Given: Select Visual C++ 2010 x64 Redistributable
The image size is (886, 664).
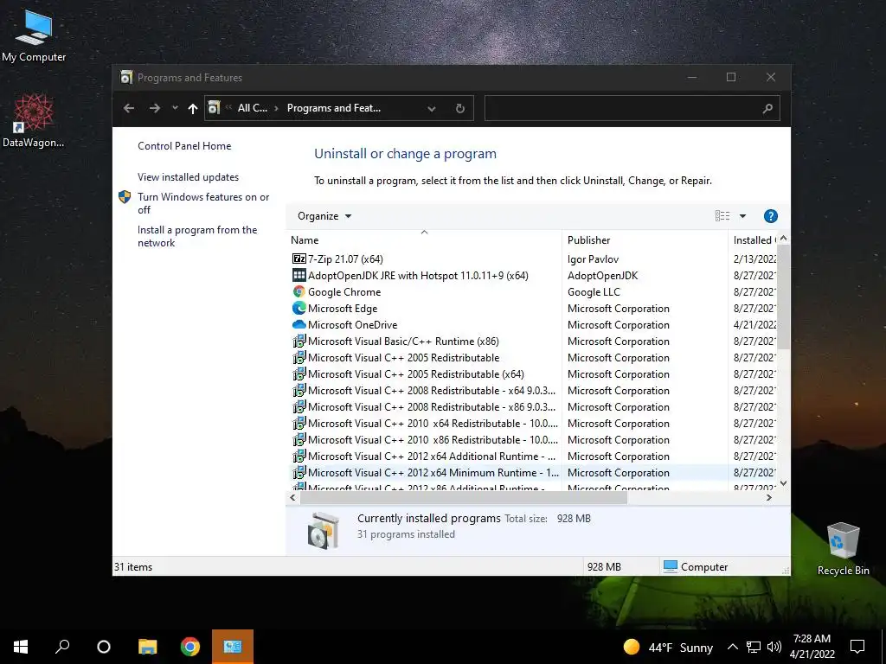Looking at the screenshot, I should pos(433,423).
